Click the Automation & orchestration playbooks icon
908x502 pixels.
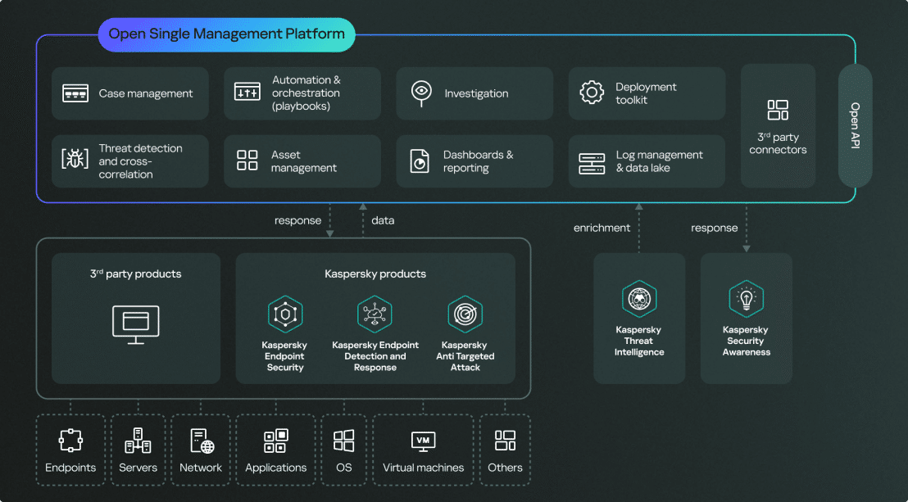[247, 92]
